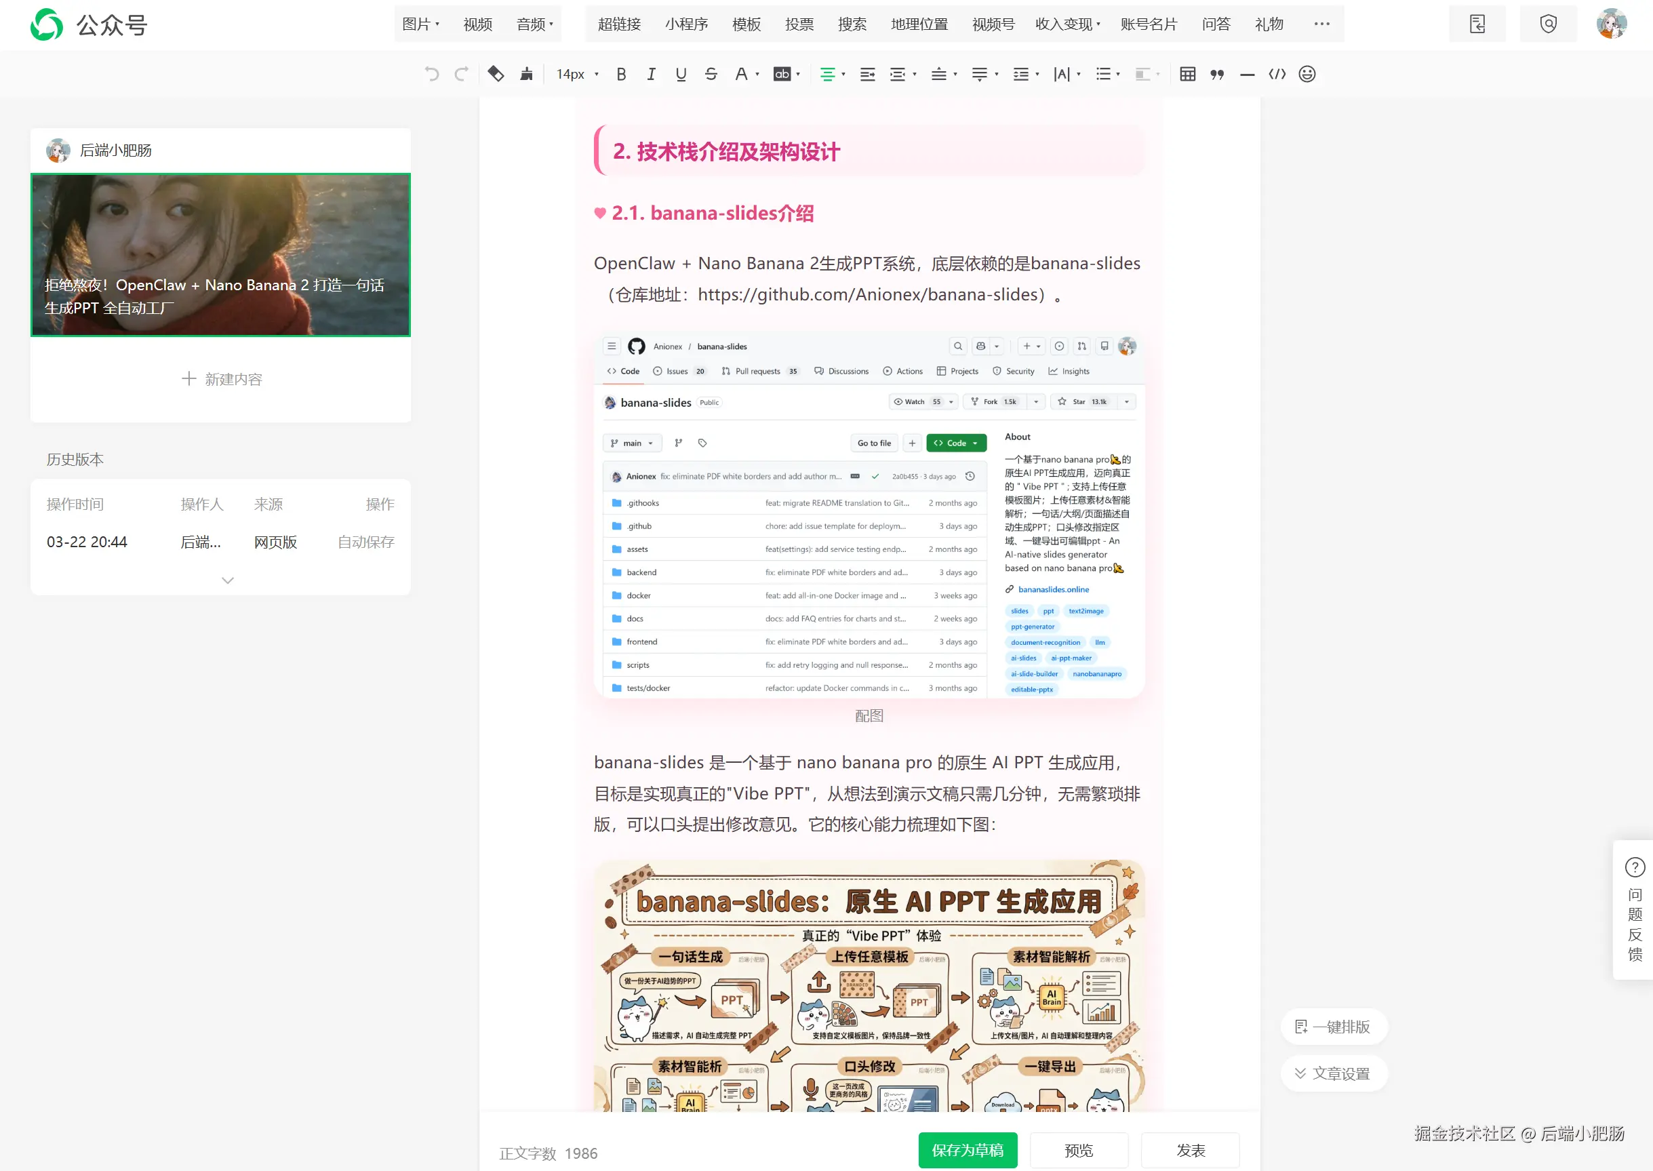Insert a code block
Screen dimensions: 1653x1171
click(1277, 73)
